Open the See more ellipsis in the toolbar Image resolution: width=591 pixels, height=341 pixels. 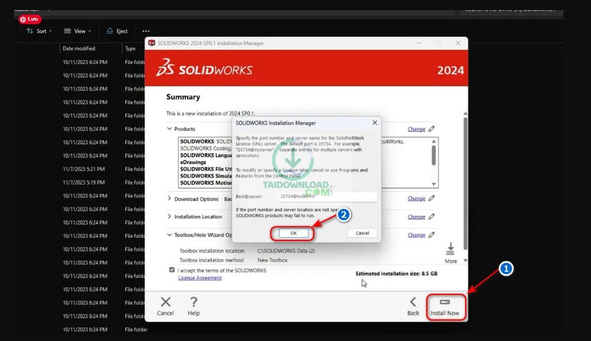coord(146,31)
